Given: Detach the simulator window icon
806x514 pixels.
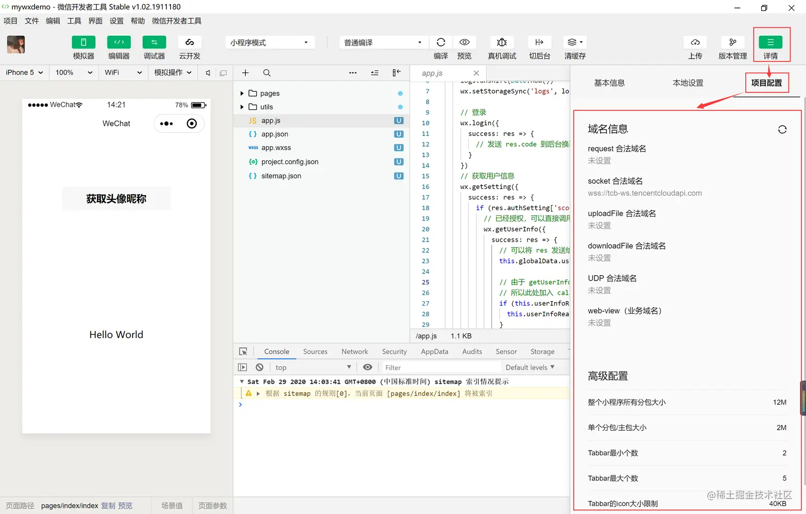Looking at the screenshot, I should coord(223,73).
